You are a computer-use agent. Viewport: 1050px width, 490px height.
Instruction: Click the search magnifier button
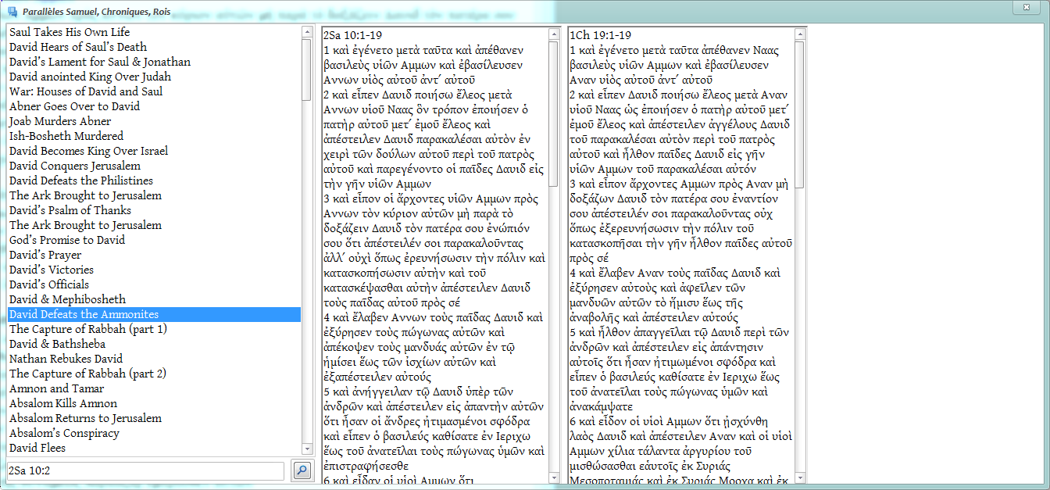pyautogui.click(x=302, y=470)
